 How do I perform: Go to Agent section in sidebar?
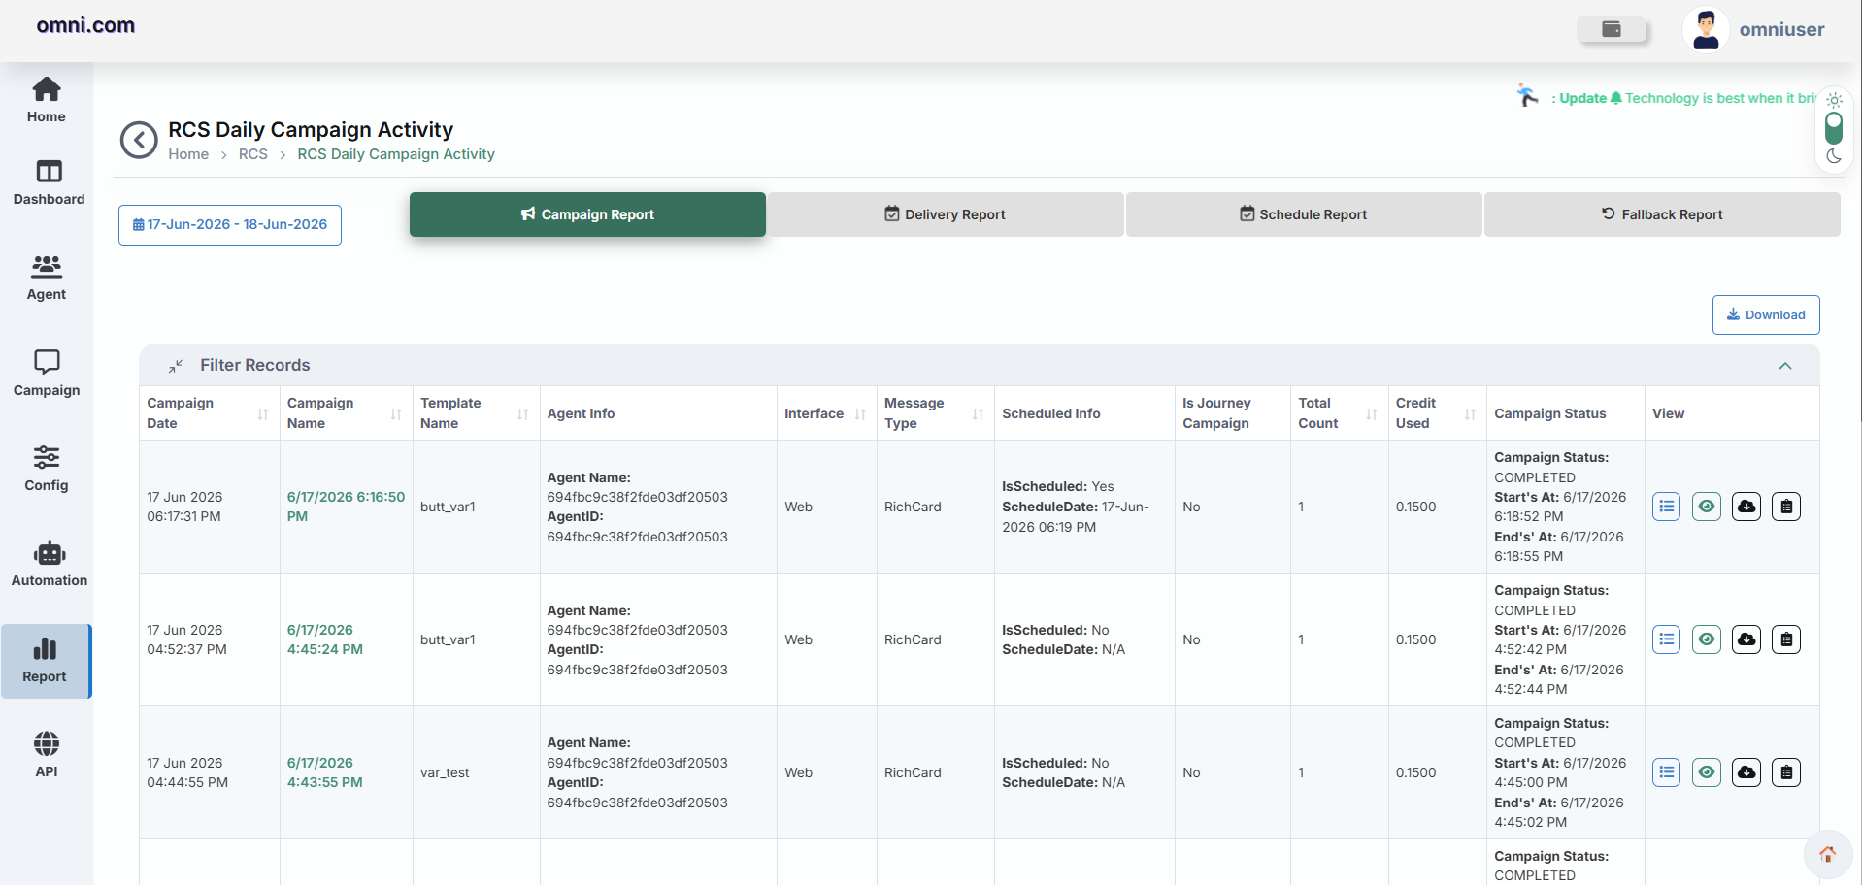pyautogui.click(x=47, y=279)
